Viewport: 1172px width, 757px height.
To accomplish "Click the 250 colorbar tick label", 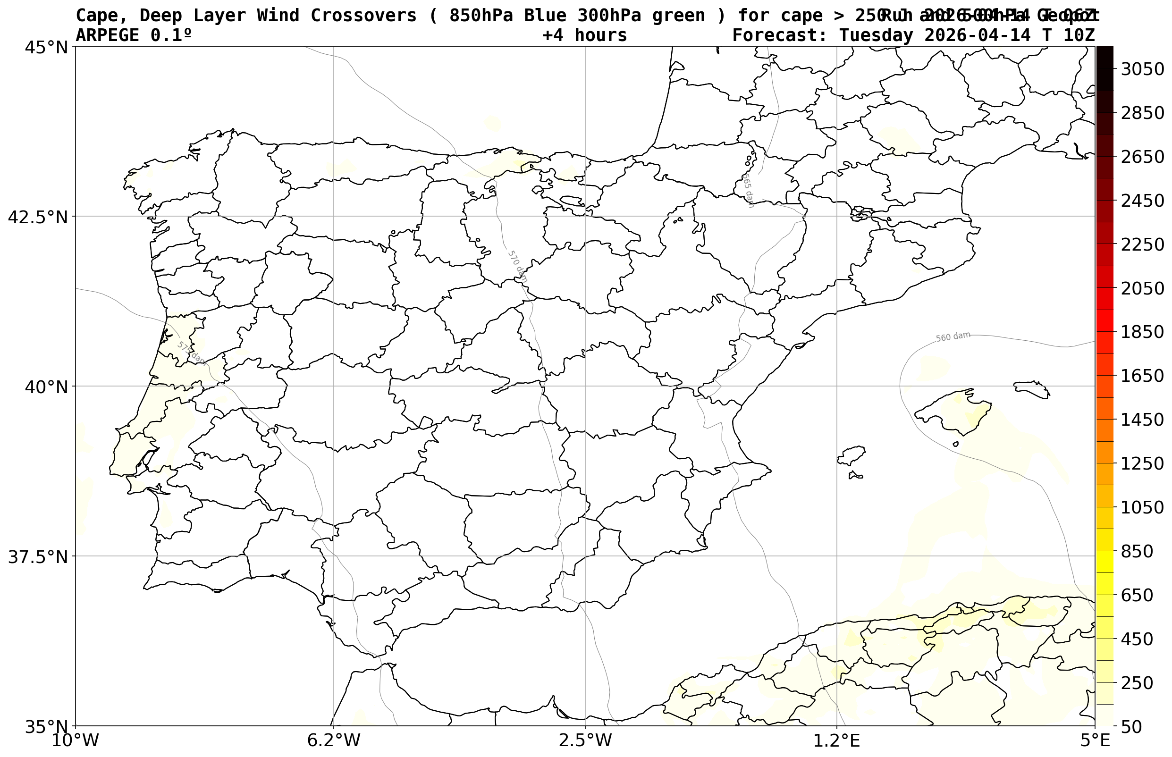I will click(1136, 683).
